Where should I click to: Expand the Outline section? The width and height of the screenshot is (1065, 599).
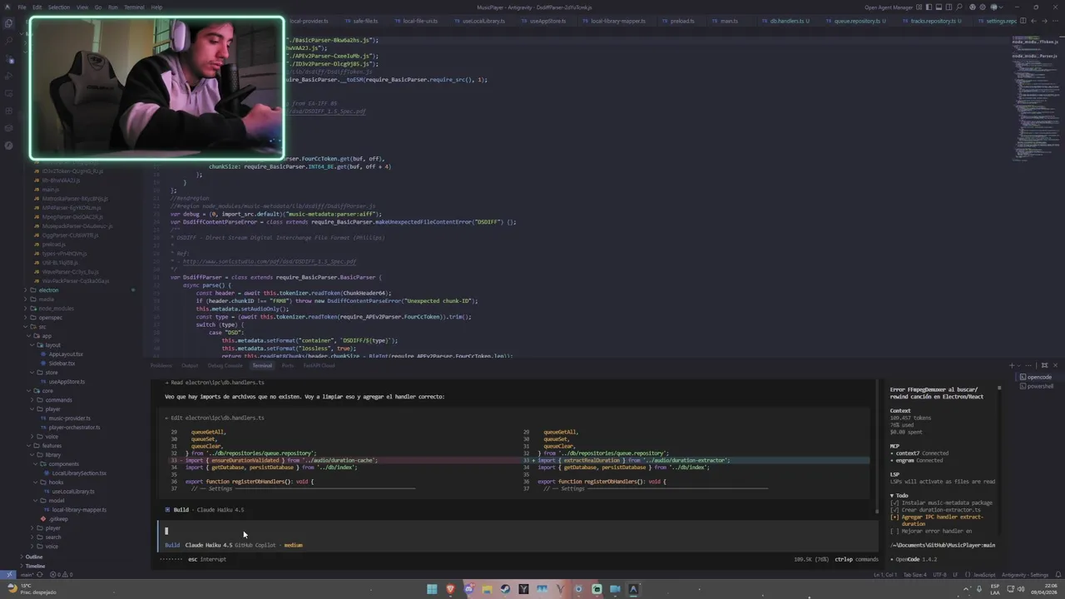(x=33, y=557)
